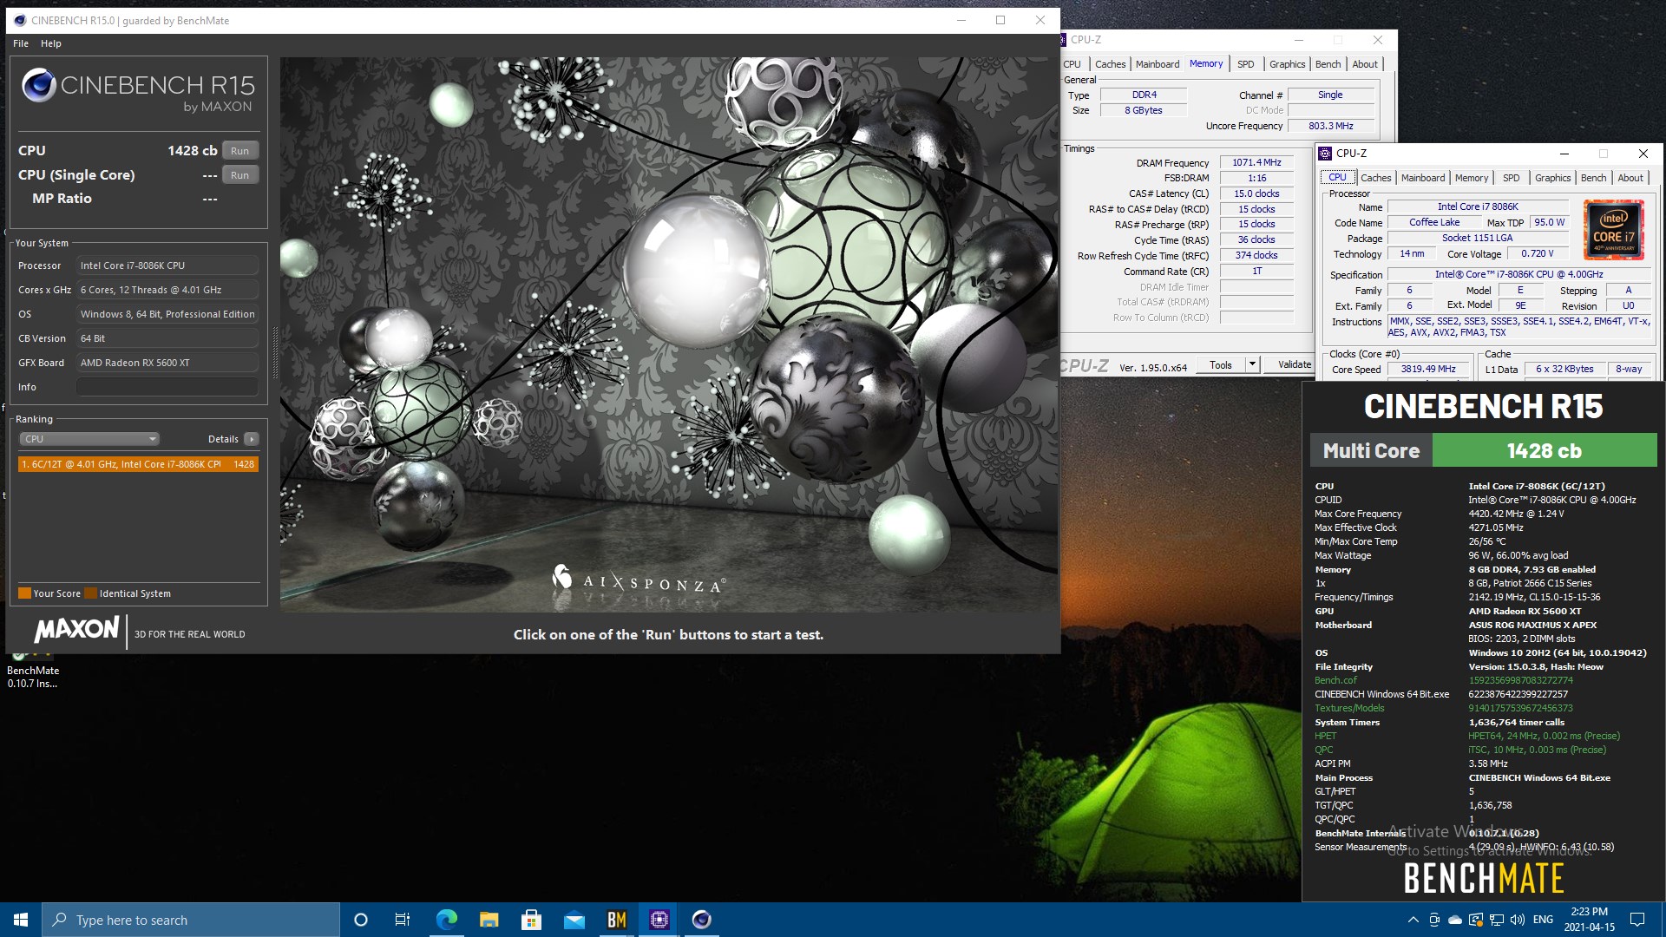1666x937 pixels.
Task: Click the Cinebench title bar icon
Action: tap(18, 21)
